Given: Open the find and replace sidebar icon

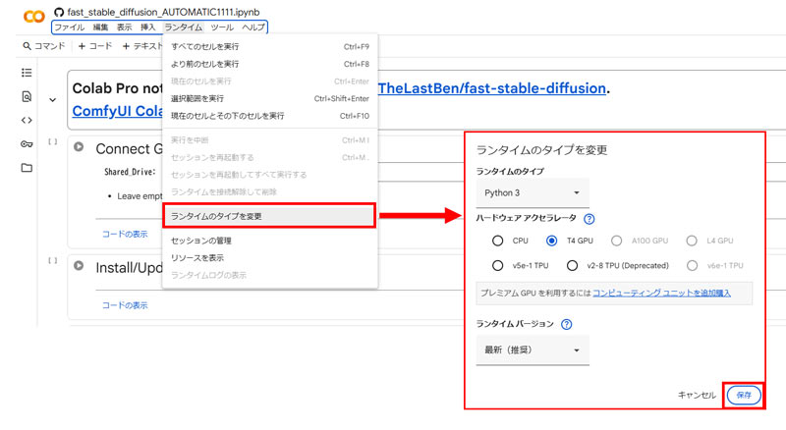Looking at the screenshot, I should (27, 96).
